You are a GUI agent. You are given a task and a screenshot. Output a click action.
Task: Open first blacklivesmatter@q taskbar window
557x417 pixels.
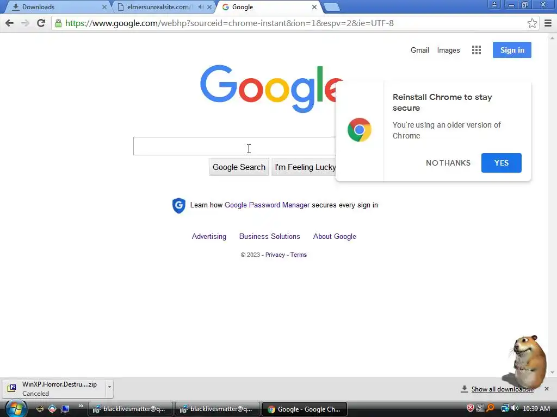(x=130, y=409)
